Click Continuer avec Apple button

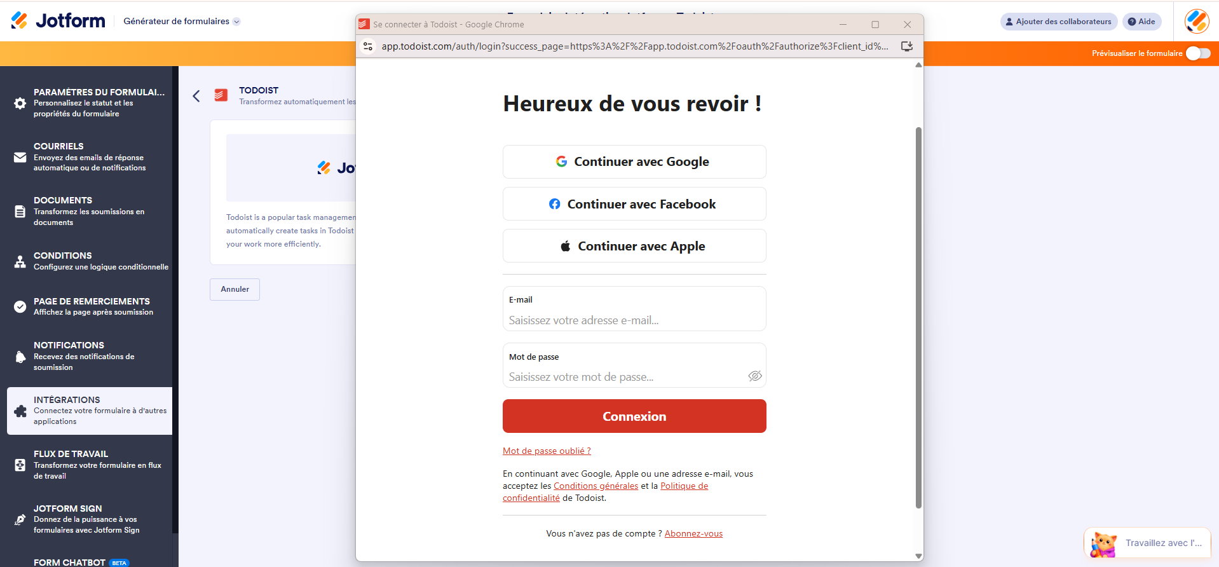[x=634, y=245]
